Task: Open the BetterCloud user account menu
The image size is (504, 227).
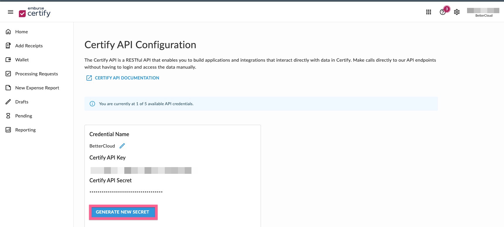Action: (483, 12)
